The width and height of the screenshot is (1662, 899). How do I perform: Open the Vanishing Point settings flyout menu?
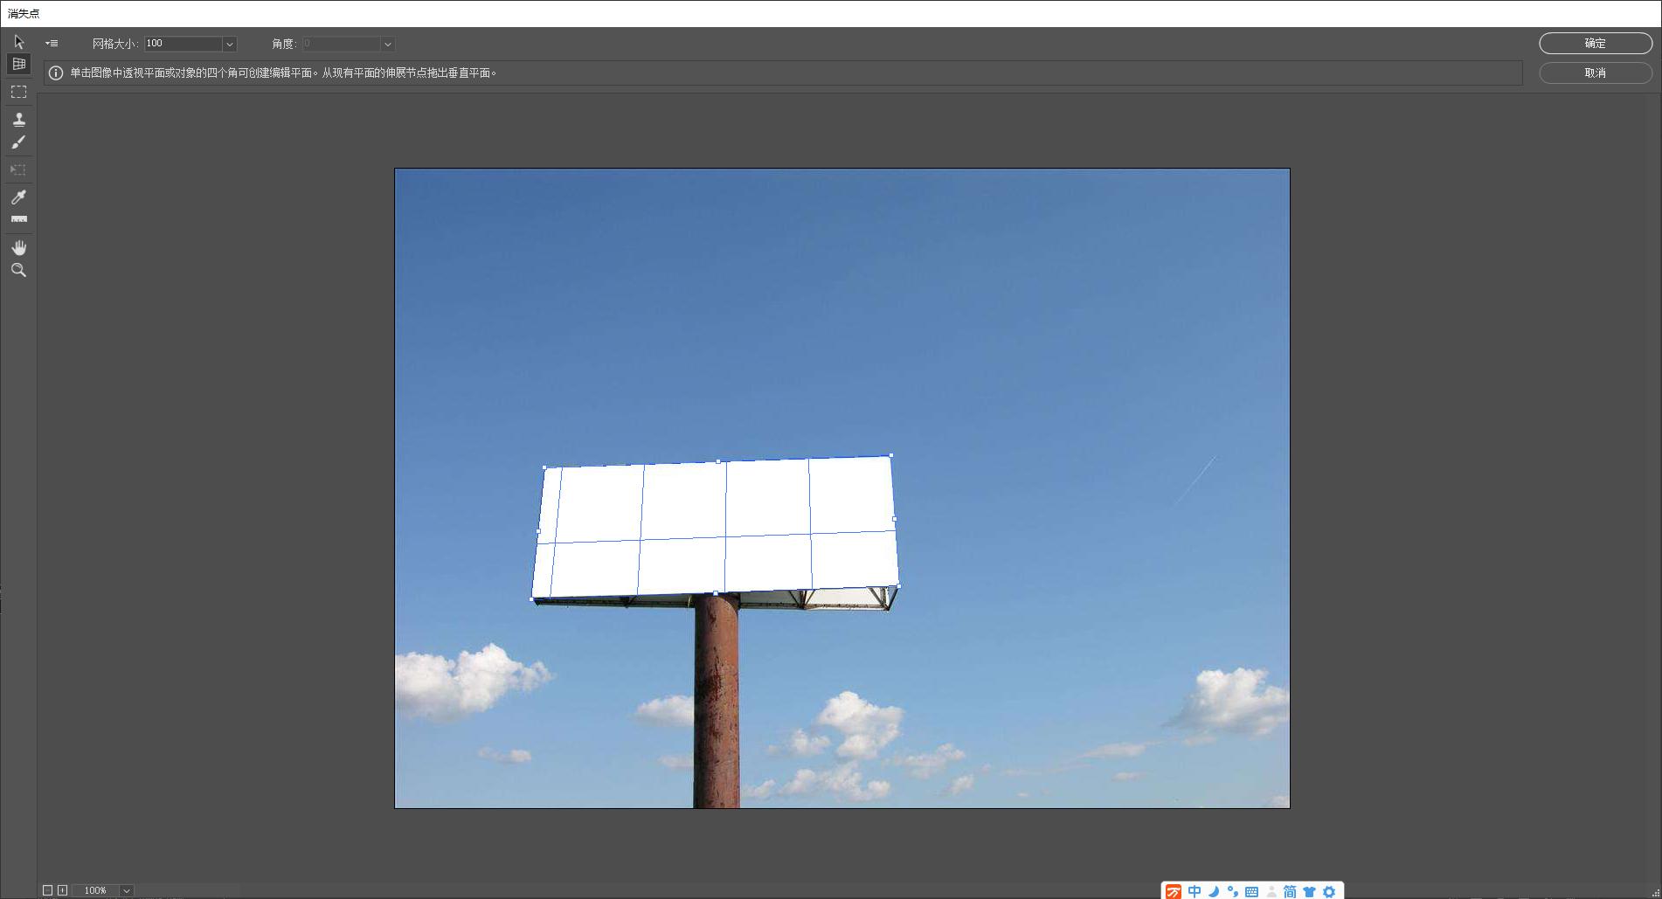(x=52, y=43)
